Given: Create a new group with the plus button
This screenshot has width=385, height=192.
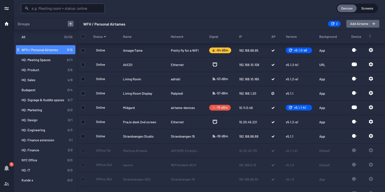Looking at the screenshot, I should click(x=70, y=24).
